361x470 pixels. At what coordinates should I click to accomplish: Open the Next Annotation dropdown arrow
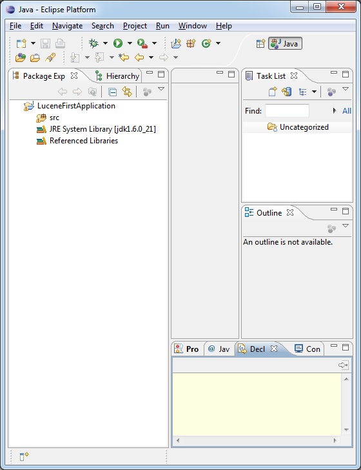click(87, 57)
